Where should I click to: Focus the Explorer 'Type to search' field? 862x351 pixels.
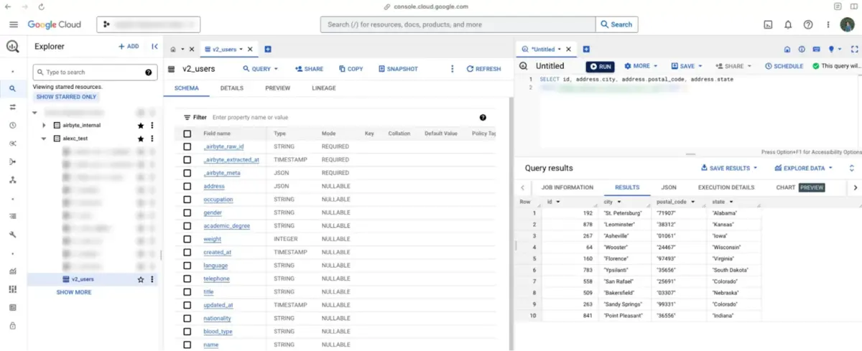pyautogui.click(x=94, y=72)
